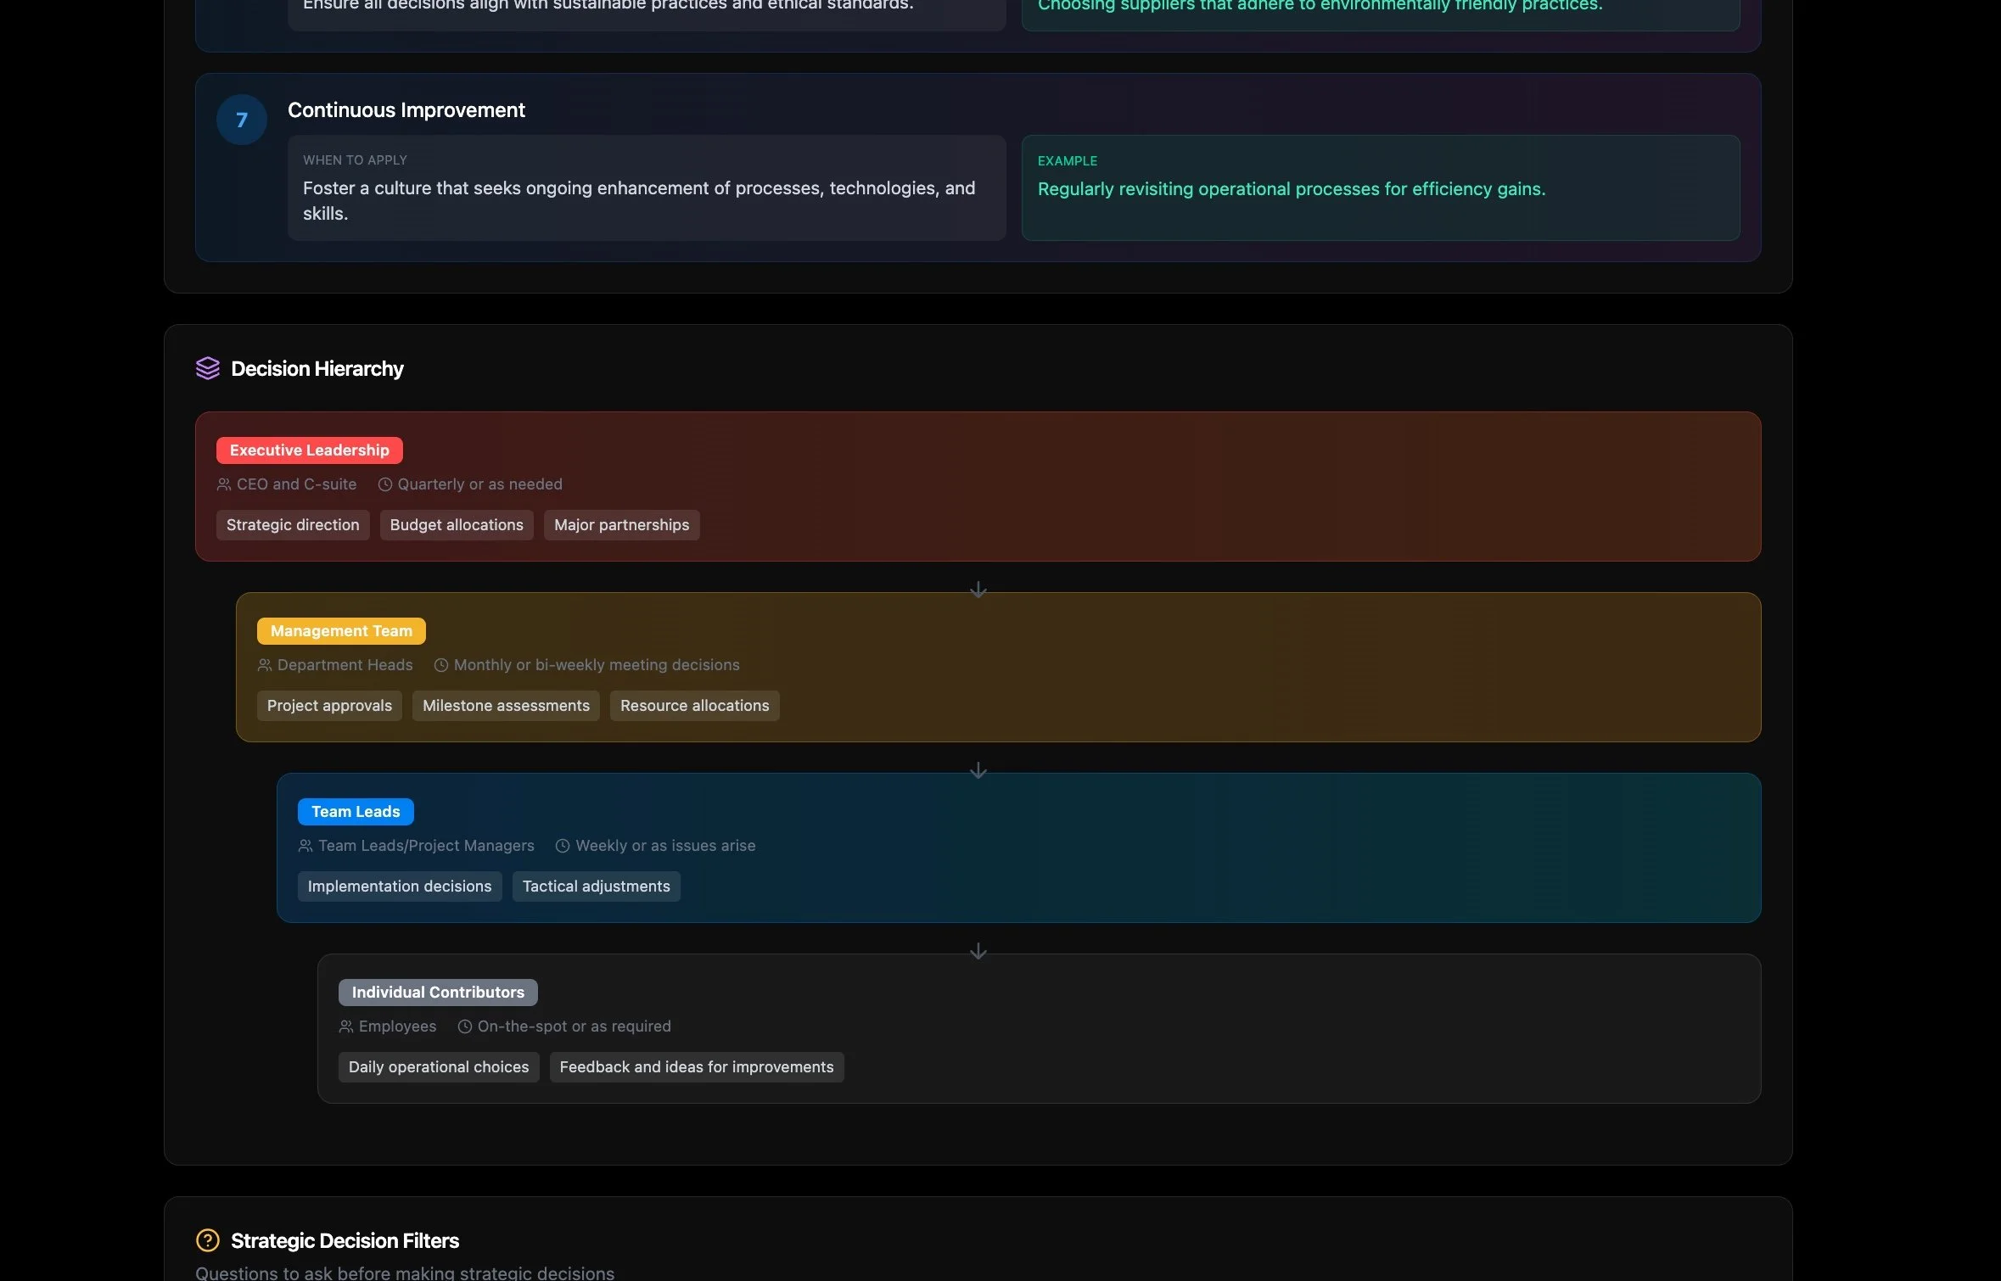The height and width of the screenshot is (1281, 2001).
Task: Click the number 7 step circle
Action: (x=242, y=120)
